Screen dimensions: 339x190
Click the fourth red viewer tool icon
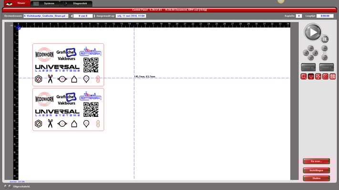[x=325, y=76]
